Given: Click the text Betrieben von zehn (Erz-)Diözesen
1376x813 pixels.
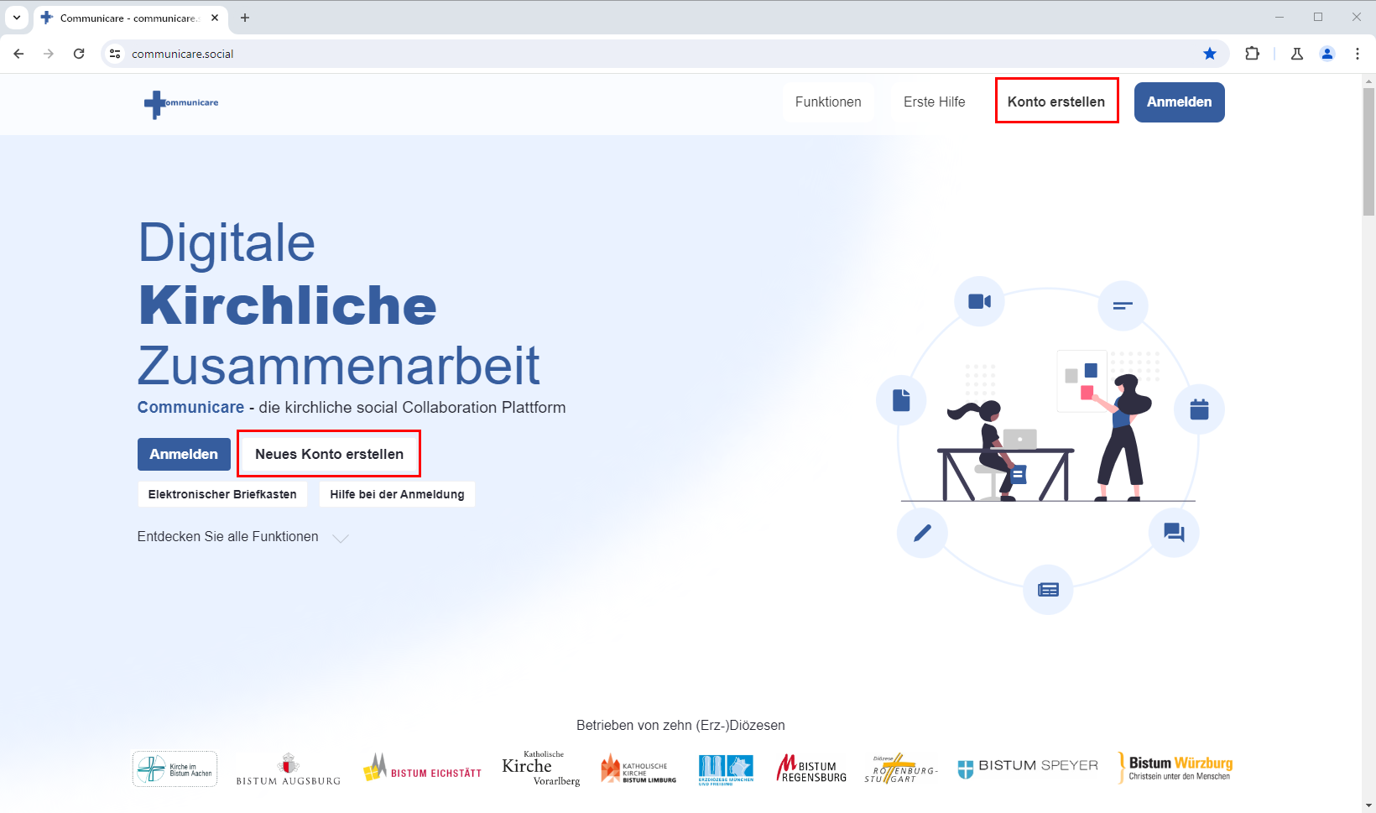Looking at the screenshot, I should coord(680,725).
